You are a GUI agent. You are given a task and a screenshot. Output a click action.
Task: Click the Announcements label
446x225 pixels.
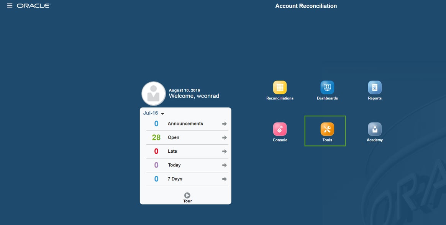click(x=185, y=124)
